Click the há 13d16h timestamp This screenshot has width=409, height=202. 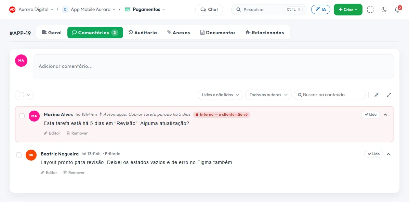(x=91, y=154)
